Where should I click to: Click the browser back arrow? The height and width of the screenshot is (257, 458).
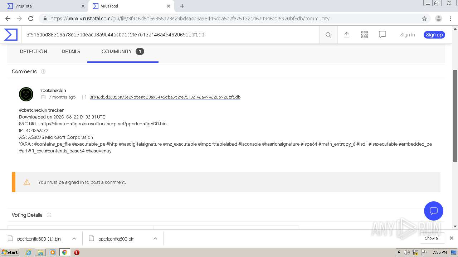[8, 19]
